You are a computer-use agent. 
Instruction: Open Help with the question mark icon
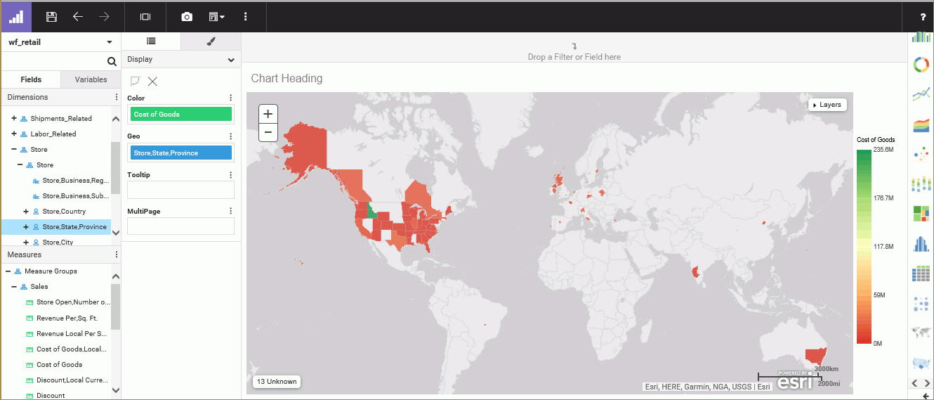point(923,17)
